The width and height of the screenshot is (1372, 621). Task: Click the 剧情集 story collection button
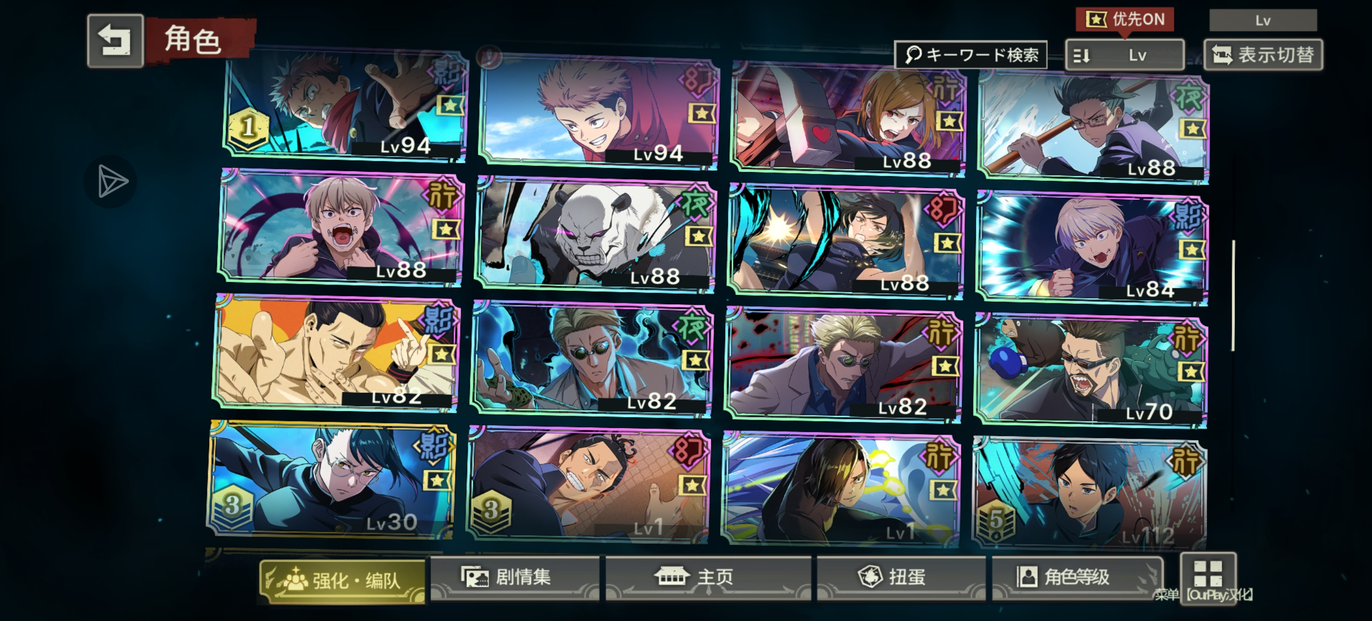coord(515,578)
